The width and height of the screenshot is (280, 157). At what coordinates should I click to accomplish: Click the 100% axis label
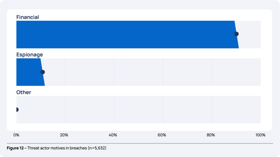pos(260,135)
